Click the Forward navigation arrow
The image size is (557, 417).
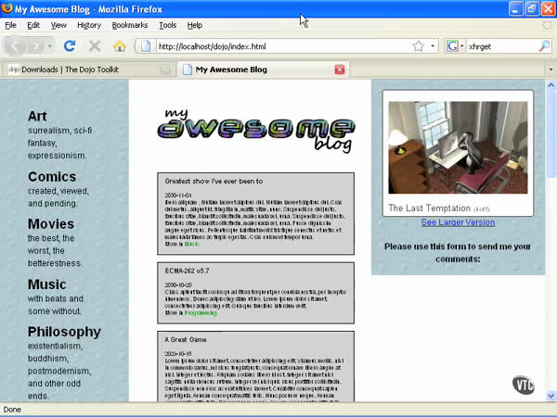click(40, 45)
